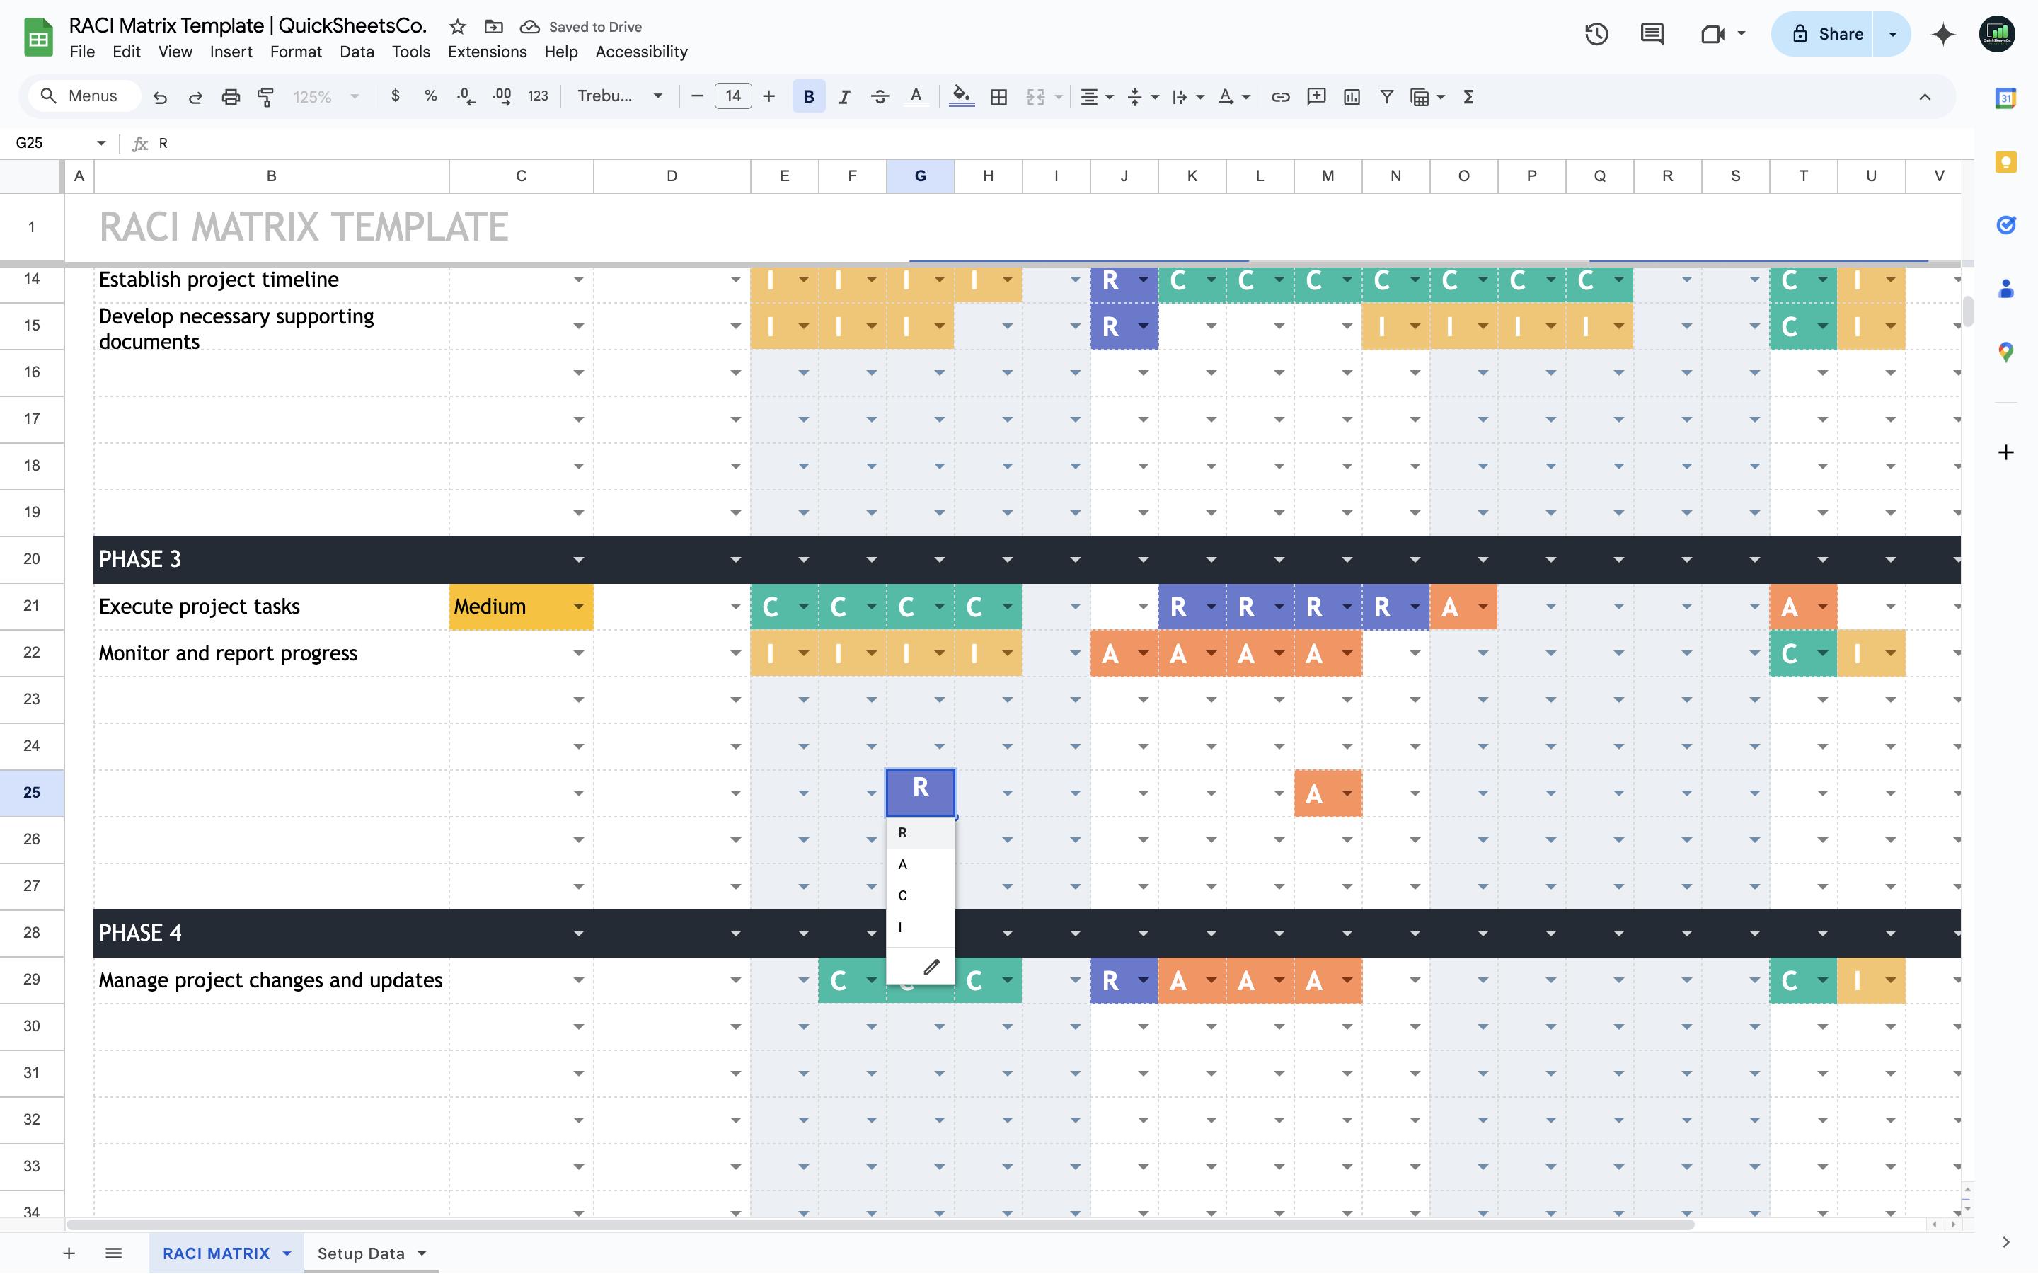Screen dimensions: 2038x1274
Task: Open the Format menu
Action: pos(296,52)
